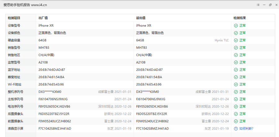The height and width of the screenshot is (137, 279).
Task: Click factory color value 正面黑色，背面白色
Action: [52, 33]
